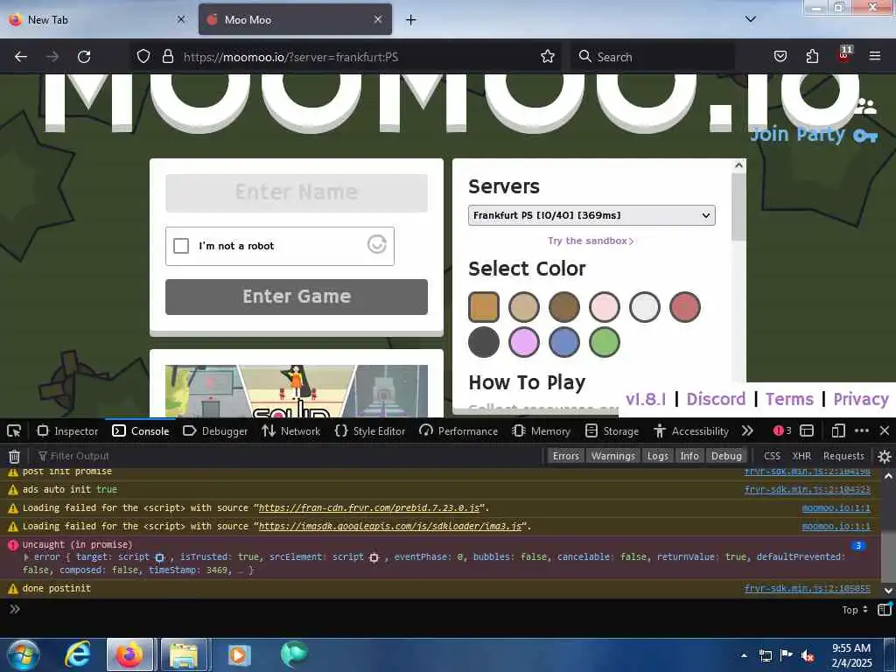The width and height of the screenshot is (896, 672).
Task: Click the Enter Name input field
Action: 297,192
